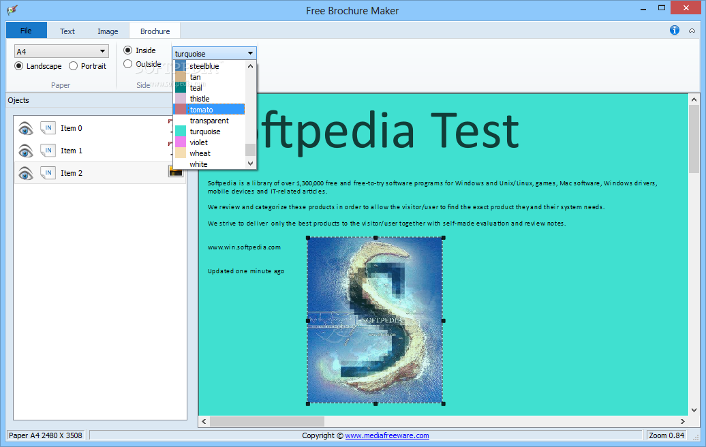The image size is (706, 447).
Task: Switch to the Brochure tab
Action: [x=155, y=31]
